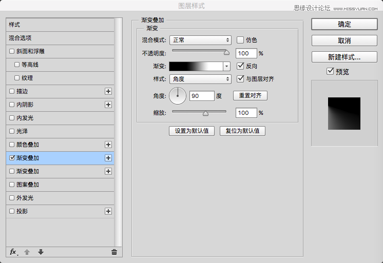
Task: Enable 斜面和浮雕 checkbox
Action: coord(12,51)
